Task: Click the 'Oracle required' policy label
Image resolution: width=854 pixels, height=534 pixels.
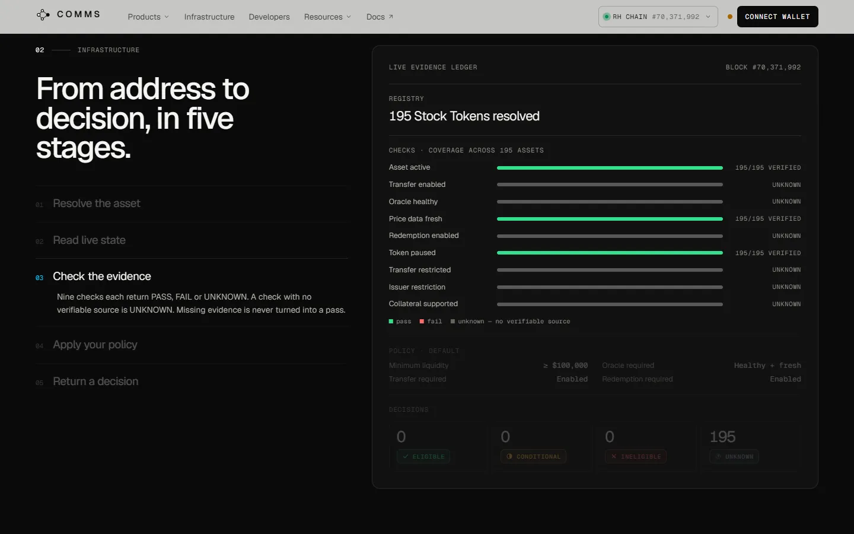Action: [628, 365]
